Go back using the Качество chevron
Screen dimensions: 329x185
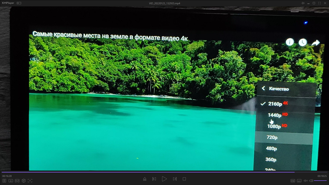tap(263, 89)
